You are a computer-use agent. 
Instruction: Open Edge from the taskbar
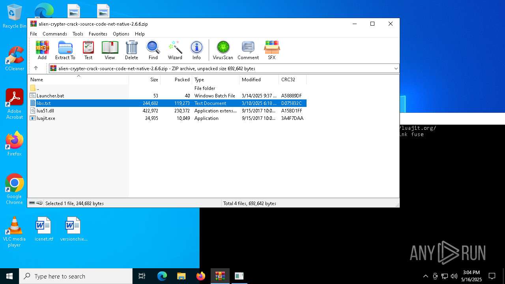click(x=162, y=276)
